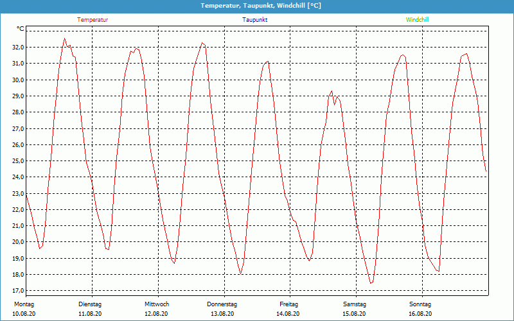Select the Sonntag day label

[420, 304]
